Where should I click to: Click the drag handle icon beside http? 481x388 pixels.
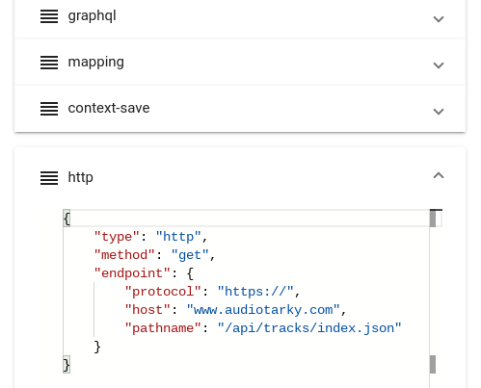(x=49, y=178)
